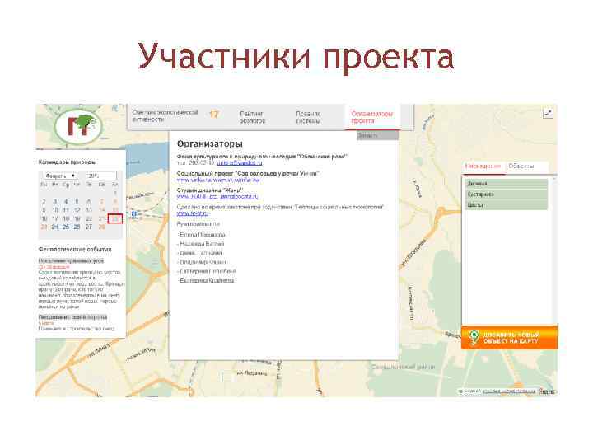
Task: Select calendar date 3
Action: click(x=55, y=202)
